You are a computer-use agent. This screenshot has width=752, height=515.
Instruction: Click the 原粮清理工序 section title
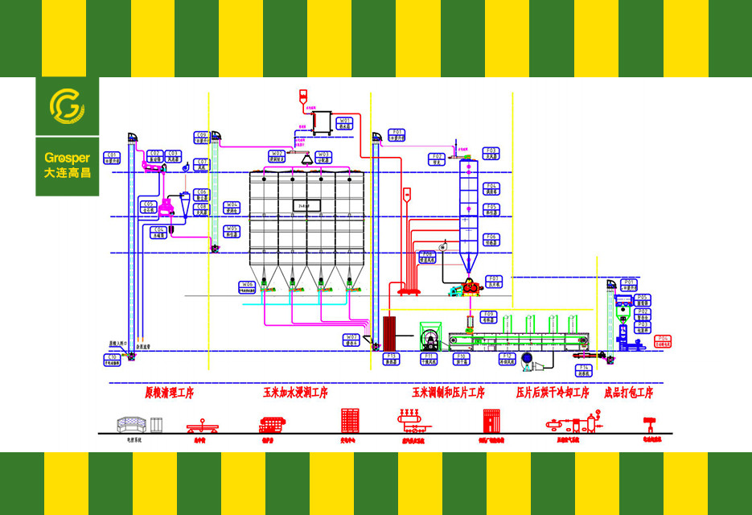click(169, 393)
